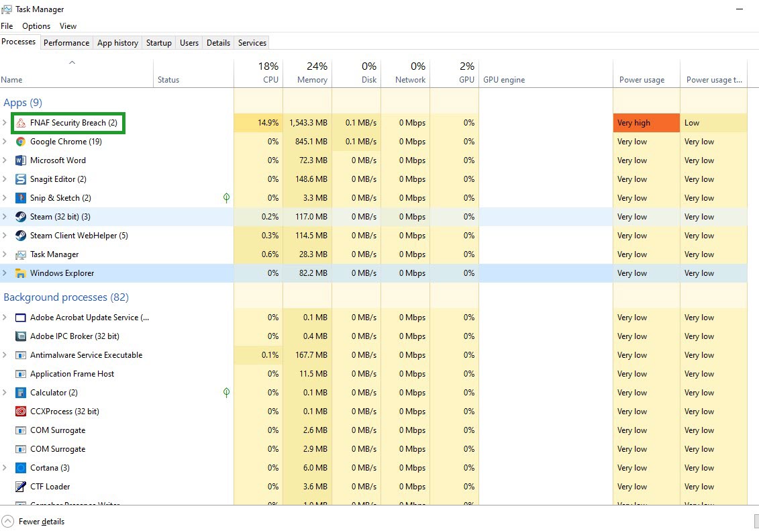This screenshot has width=759, height=531.
Task: Click the Very high power usage cell
Action: click(x=646, y=123)
